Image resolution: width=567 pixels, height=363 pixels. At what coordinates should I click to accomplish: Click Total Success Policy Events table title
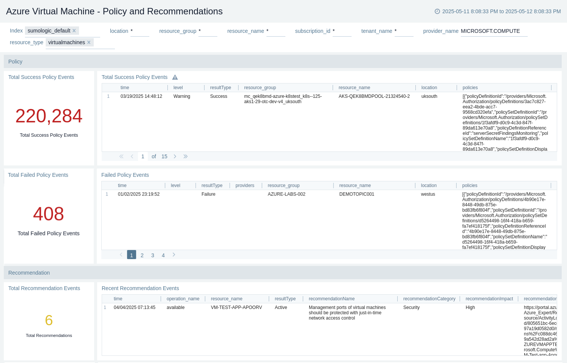point(135,77)
